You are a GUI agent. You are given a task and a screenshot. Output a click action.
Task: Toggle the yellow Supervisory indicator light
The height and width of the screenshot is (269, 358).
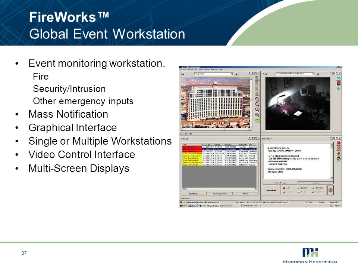(298, 188)
